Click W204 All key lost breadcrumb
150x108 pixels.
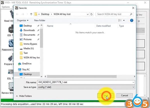click(62, 14)
